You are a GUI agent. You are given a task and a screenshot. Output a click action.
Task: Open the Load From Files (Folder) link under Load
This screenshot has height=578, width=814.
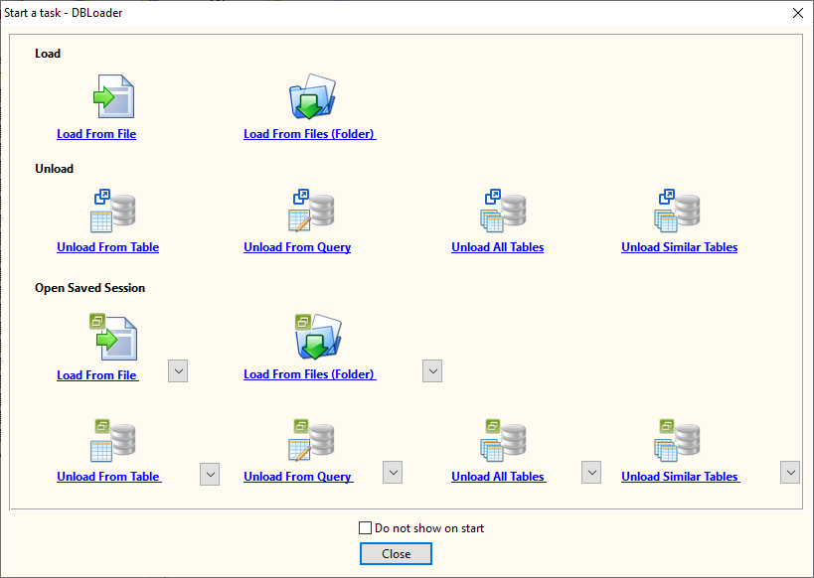pos(310,134)
